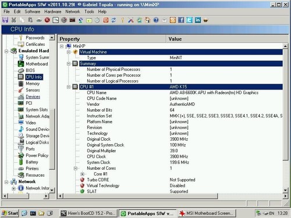The width and height of the screenshot is (291, 218).
Task: Click the sidebar tree scroll up arrow
Action: tap(52, 37)
